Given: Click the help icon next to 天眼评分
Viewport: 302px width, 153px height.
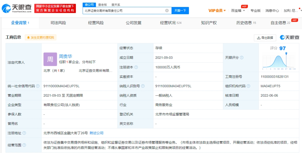Looking at the screenshot, I should pos(242,58).
